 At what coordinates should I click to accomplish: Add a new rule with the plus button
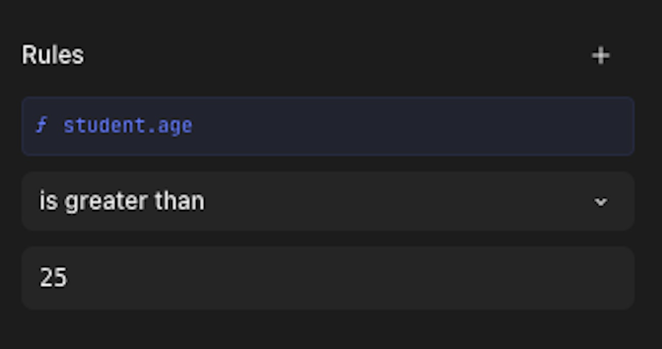tap(601, 56)
